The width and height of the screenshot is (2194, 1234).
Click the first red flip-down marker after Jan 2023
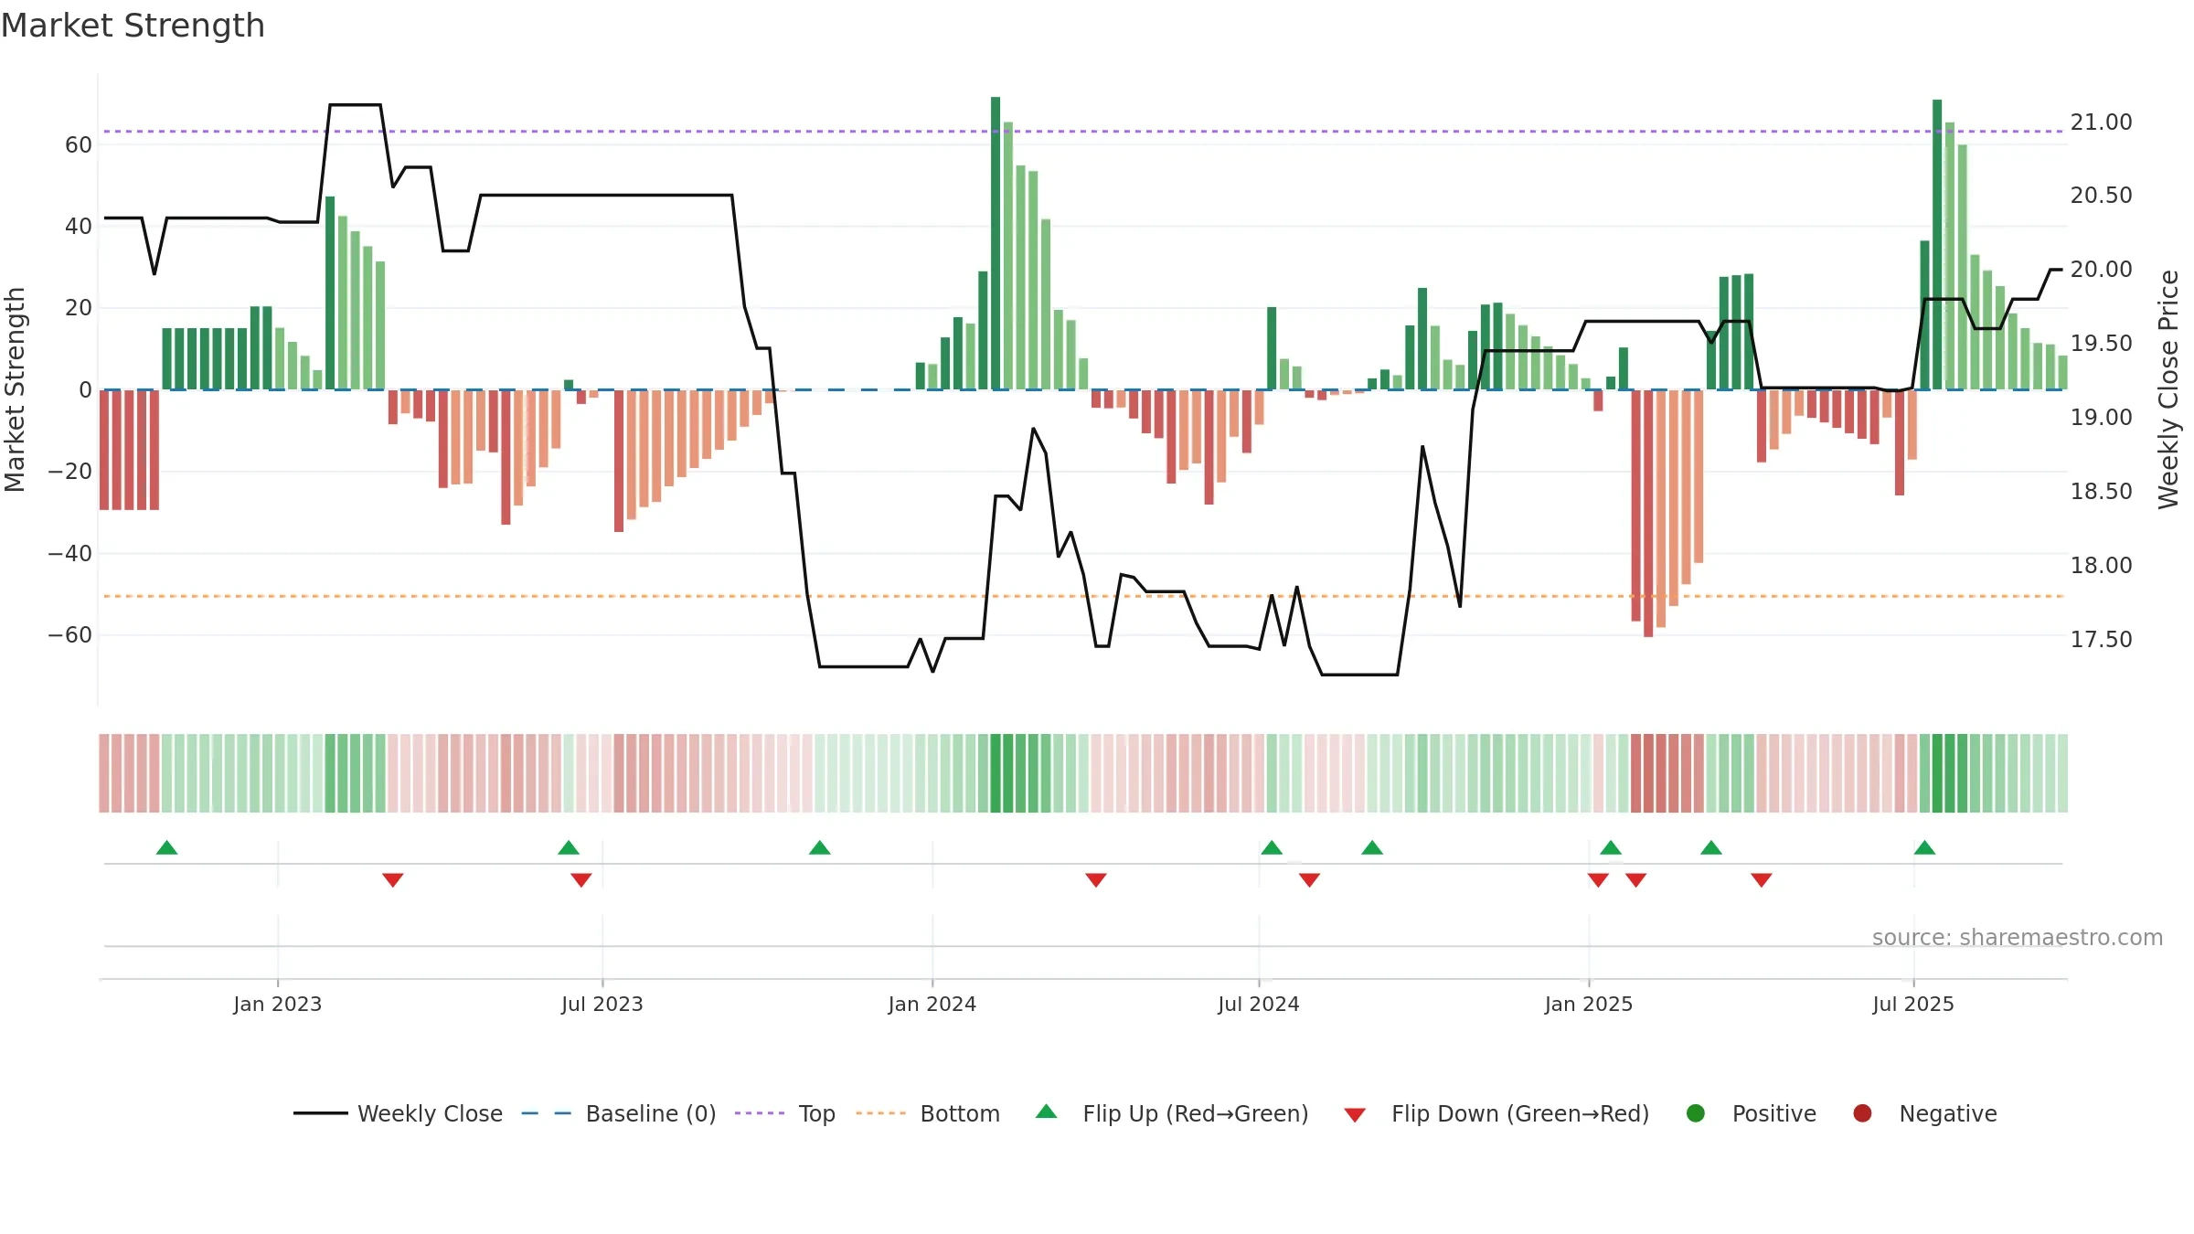coord(393,880)
